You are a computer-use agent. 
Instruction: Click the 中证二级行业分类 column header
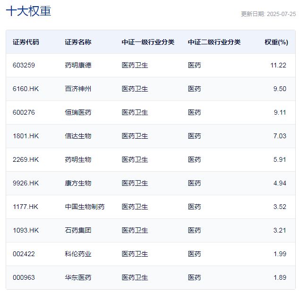(x=214, y=42)
